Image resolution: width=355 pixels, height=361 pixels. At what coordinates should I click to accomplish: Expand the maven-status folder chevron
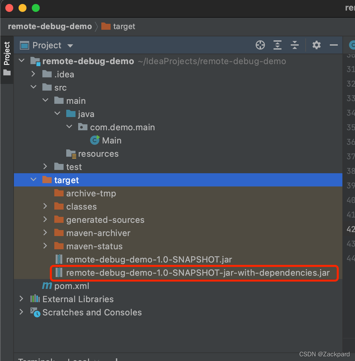coord(45,246)
